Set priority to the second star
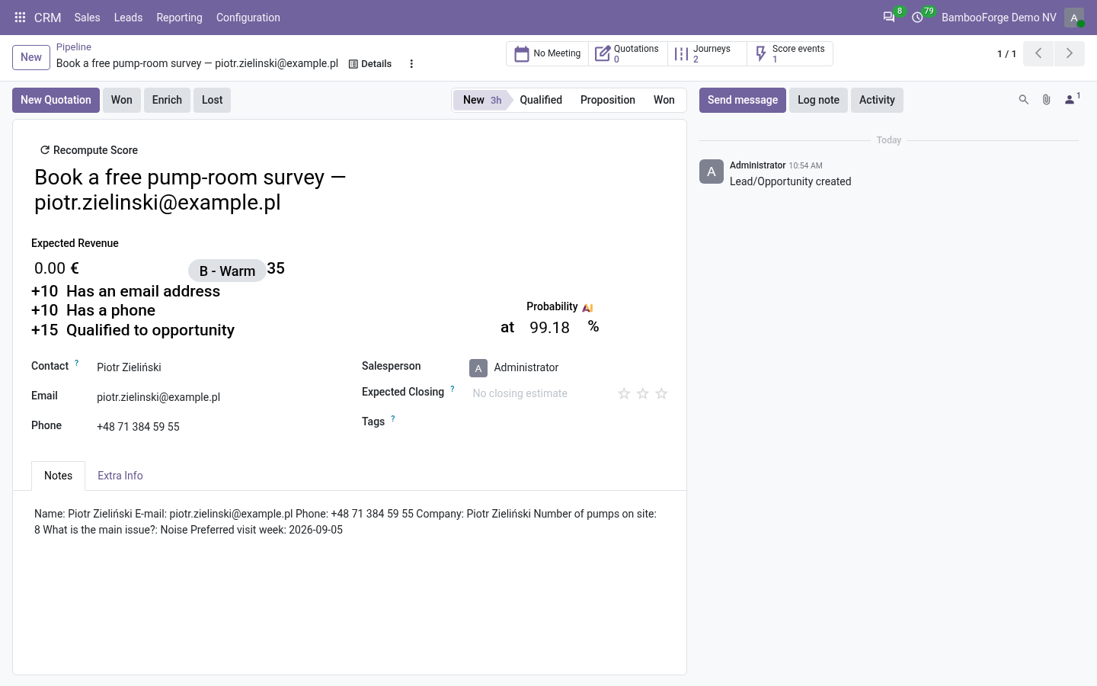 pyautogui.click(x=643, y=393)
